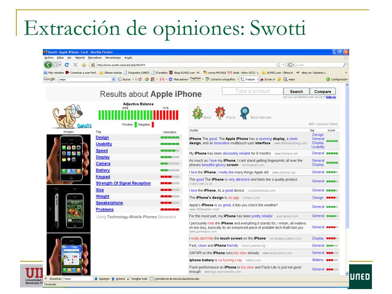Click Resaltar todo highlight button

[x=137, y=279]
